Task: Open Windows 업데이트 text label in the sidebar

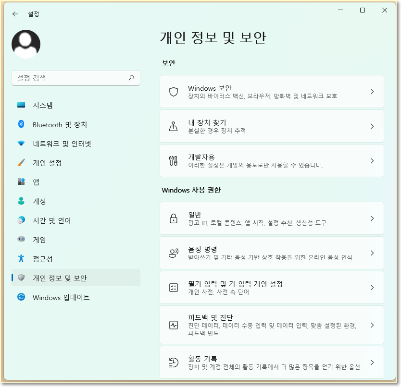Action: pos(61,298)
